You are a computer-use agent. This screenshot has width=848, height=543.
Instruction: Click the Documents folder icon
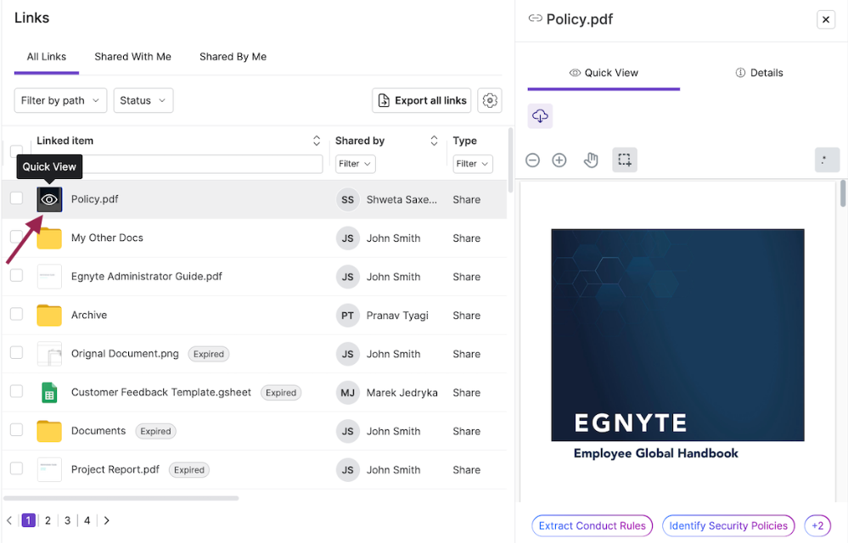(x=49, y=431)
